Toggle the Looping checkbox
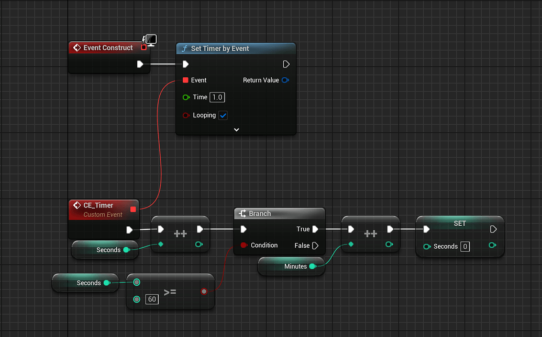Viewport: 542px width, 337px height. (223, 115)
